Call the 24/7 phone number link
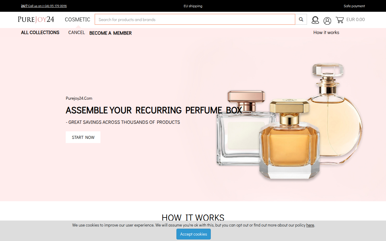 (x=44, y=6)
